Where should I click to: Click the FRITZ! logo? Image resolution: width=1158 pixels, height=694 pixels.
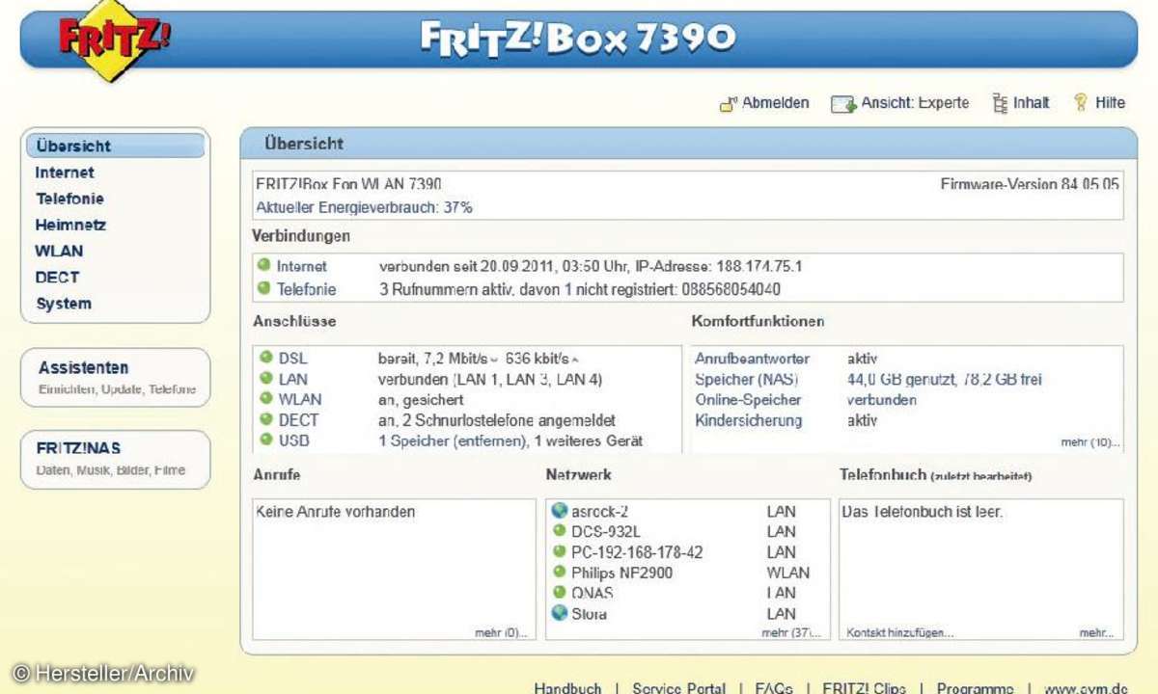click(x=115, y=40)
